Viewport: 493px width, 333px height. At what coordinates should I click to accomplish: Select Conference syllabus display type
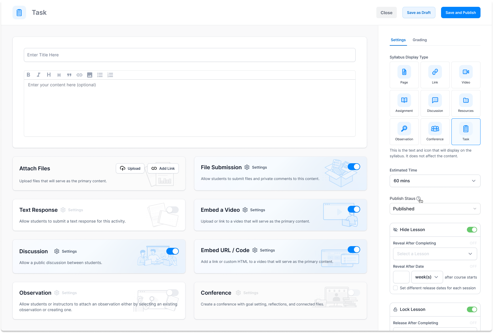click(435, 132)
